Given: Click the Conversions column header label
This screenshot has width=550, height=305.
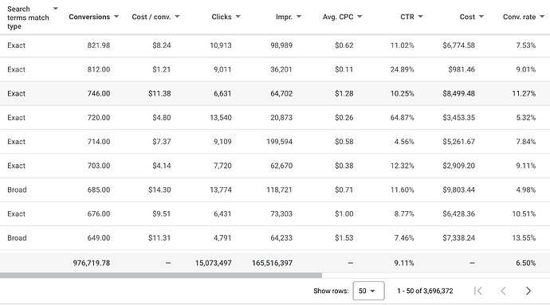Looking at the screenshot, I should (89, 17).
